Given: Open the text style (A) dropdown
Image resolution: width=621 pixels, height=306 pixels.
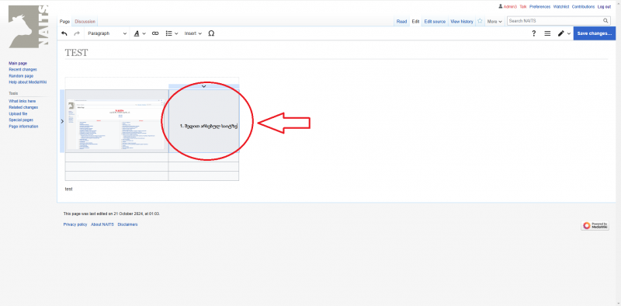Looking at the screenshot, I should coord(140,33).
